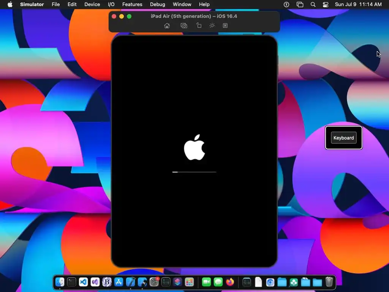Launch the Shortcuts app in Dock

178,282
